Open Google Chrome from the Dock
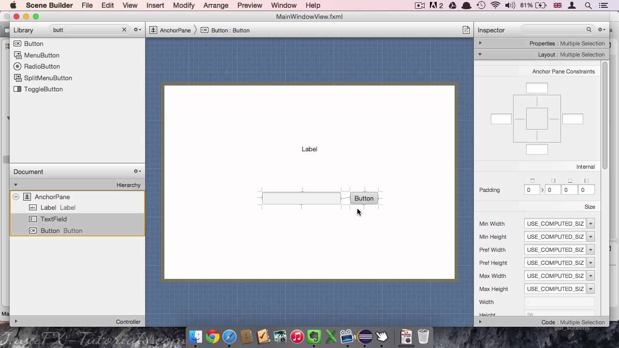Screen dimensions: 619x348 [213, 336]
